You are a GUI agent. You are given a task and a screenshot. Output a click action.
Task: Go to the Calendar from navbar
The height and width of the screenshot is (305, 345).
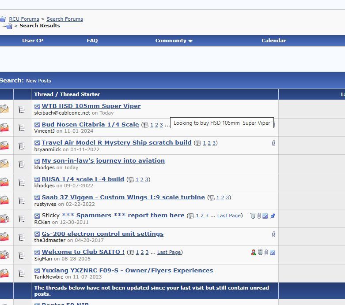[x=273, y=41]
